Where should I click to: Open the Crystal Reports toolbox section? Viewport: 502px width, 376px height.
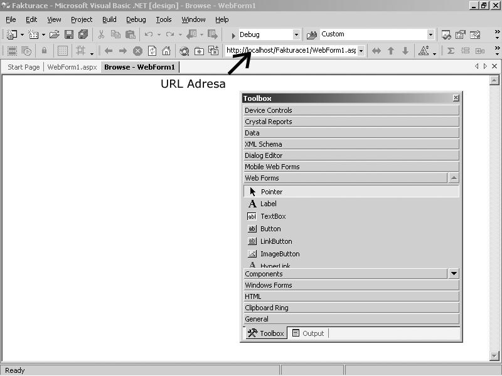tap(351, 122)
